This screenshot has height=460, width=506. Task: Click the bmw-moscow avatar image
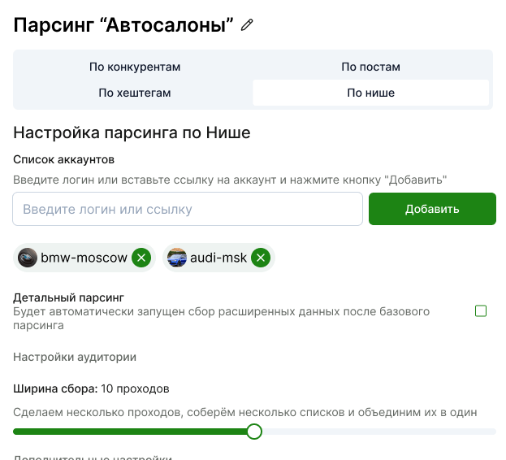pyautogui.click(x=28, y=258)
